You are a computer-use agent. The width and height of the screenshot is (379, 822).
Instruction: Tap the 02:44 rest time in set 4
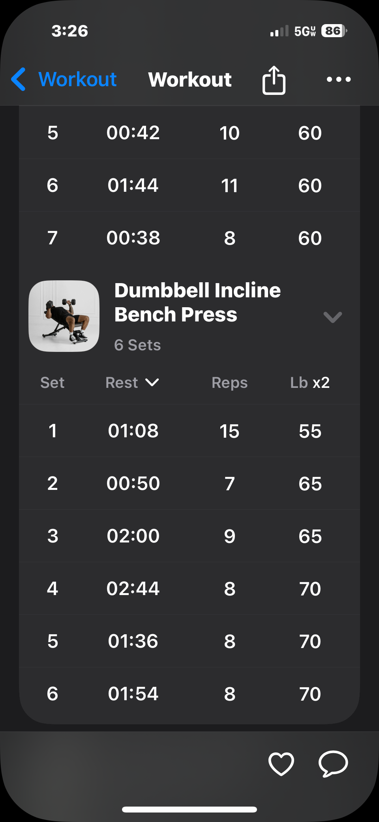[x=133, y=588]
